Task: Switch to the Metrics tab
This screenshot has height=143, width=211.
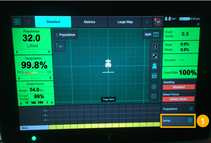Action: 89,22
